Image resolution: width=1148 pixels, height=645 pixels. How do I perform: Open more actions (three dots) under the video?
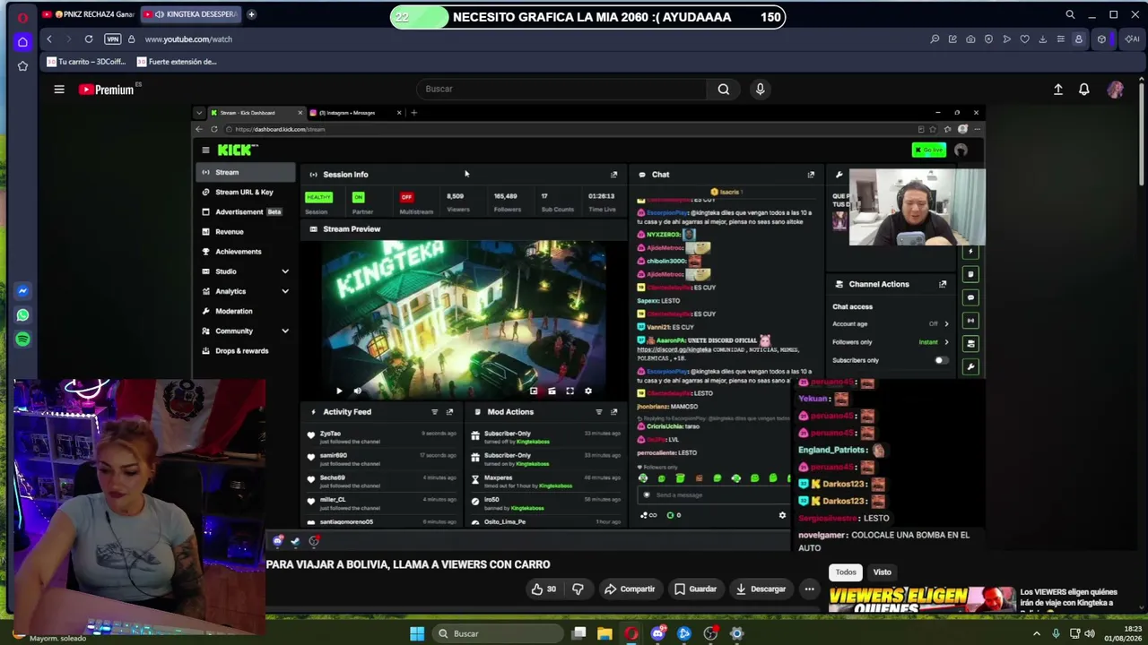(809, 589)
